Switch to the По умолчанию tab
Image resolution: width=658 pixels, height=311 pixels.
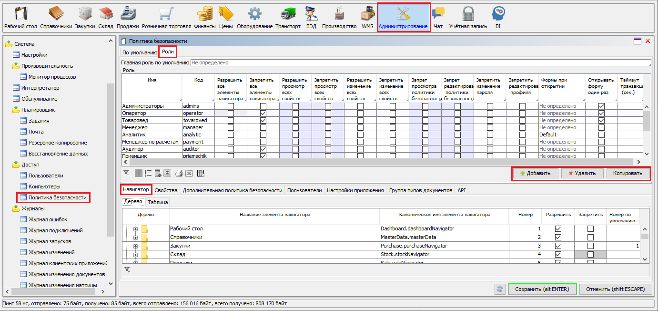pyautogui.click(x=139, y=52)
